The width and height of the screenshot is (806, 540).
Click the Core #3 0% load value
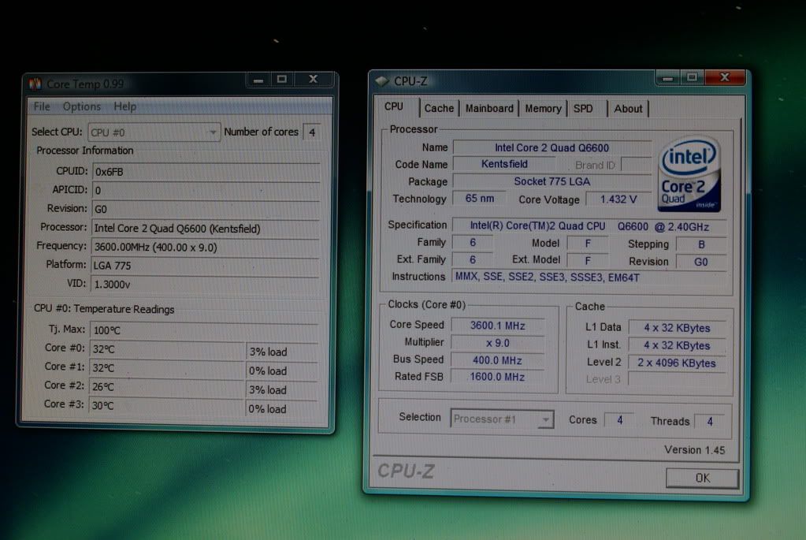282,409
